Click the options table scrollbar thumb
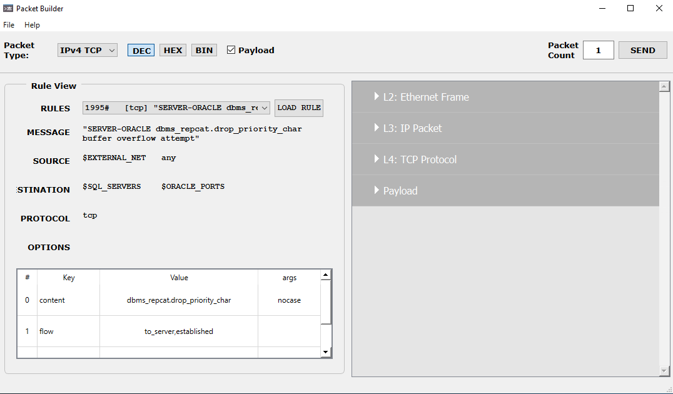Image resolution: width=673 pixels, height=394 pixels. click(x=325, y=302)
